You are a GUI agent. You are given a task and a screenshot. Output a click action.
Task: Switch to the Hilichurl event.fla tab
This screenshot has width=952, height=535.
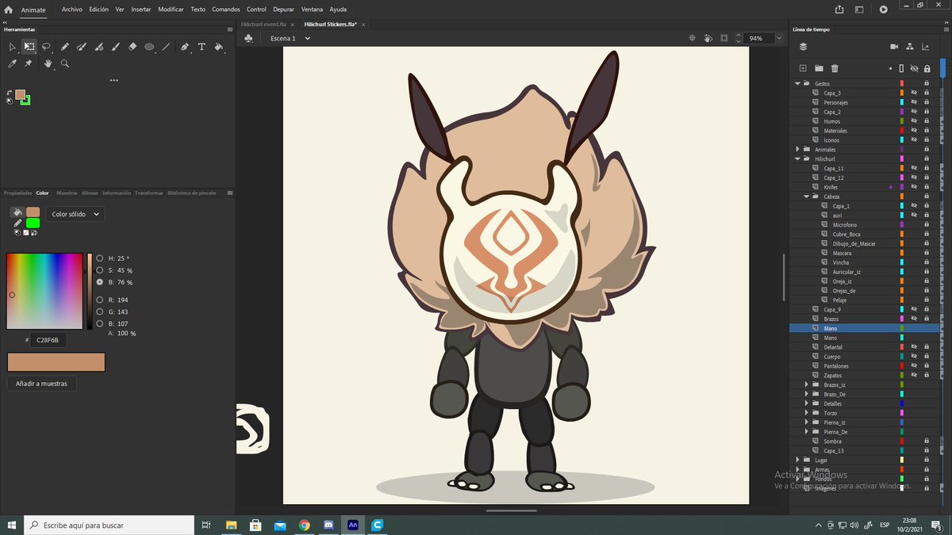point(263,25)
